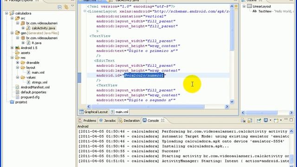The width and height of the screenshot is (297, 167).
Task: Switch to the Problems tab
Action: (x=88, y=121)
